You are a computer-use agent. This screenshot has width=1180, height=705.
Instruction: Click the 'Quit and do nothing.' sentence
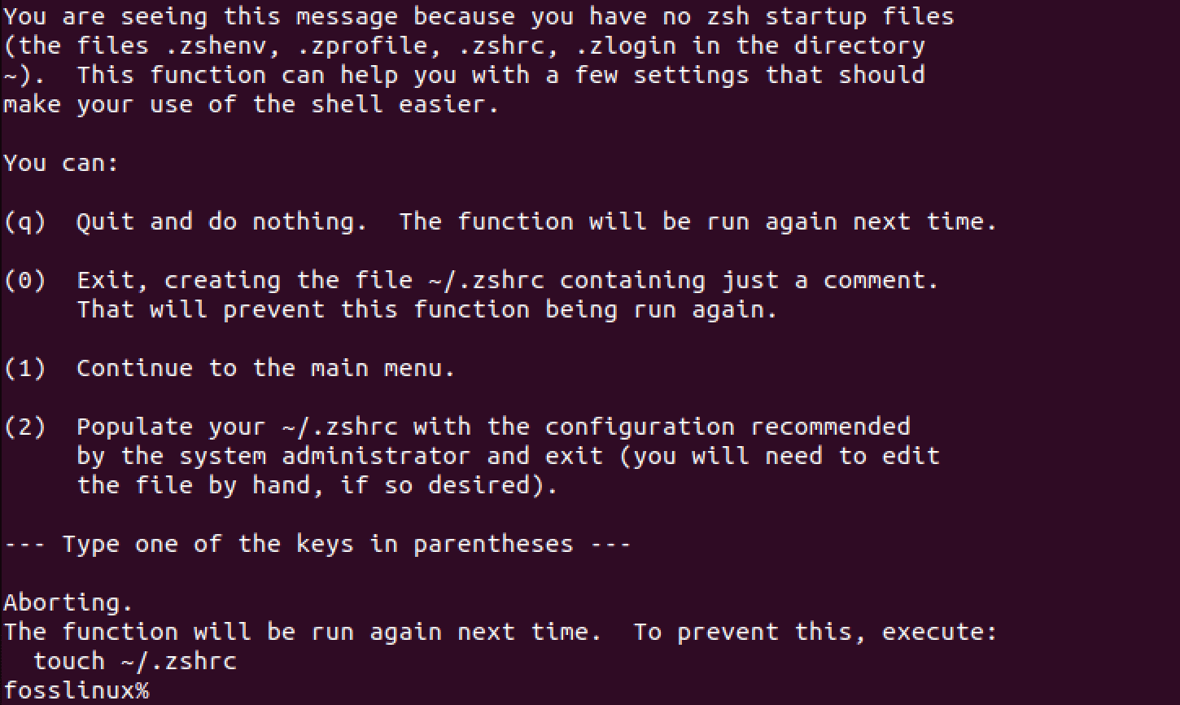[221, 222]
